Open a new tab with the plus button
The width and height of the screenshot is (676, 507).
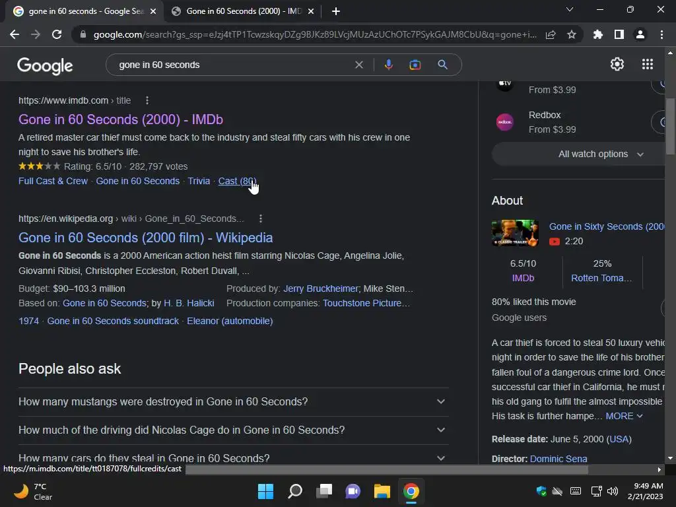336,11
